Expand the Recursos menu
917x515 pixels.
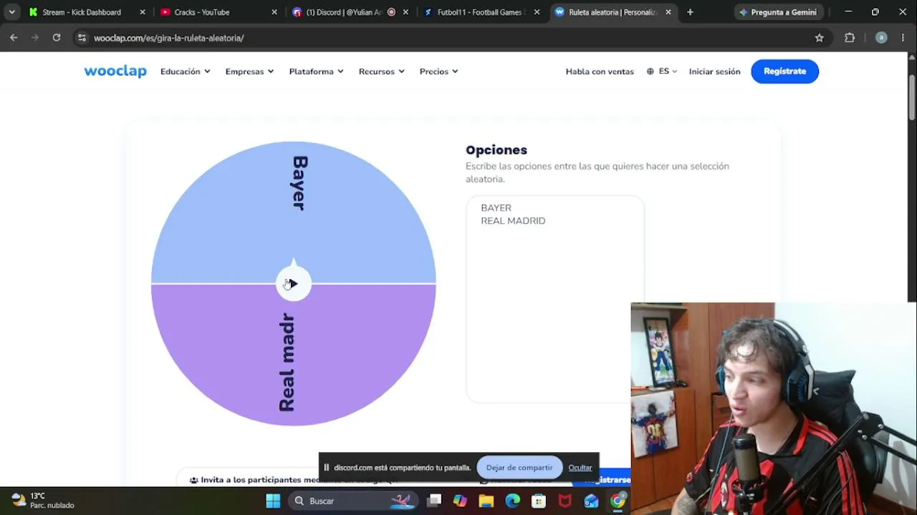point(382,72)
